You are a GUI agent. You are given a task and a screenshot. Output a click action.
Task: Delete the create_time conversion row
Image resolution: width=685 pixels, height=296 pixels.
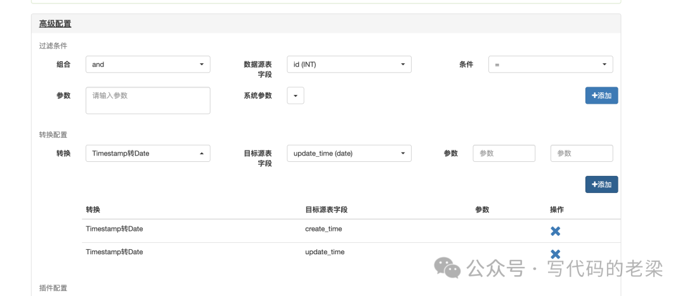pyautogui.click(x=555, y=231)
